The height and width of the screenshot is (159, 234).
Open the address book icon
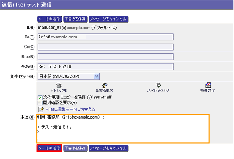point(59,85)
